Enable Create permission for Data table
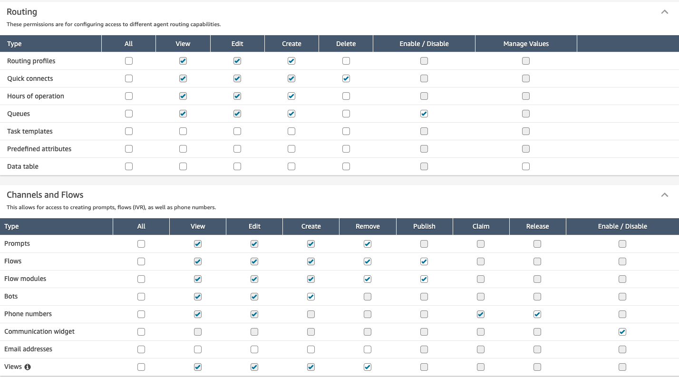 coord(291,166)
